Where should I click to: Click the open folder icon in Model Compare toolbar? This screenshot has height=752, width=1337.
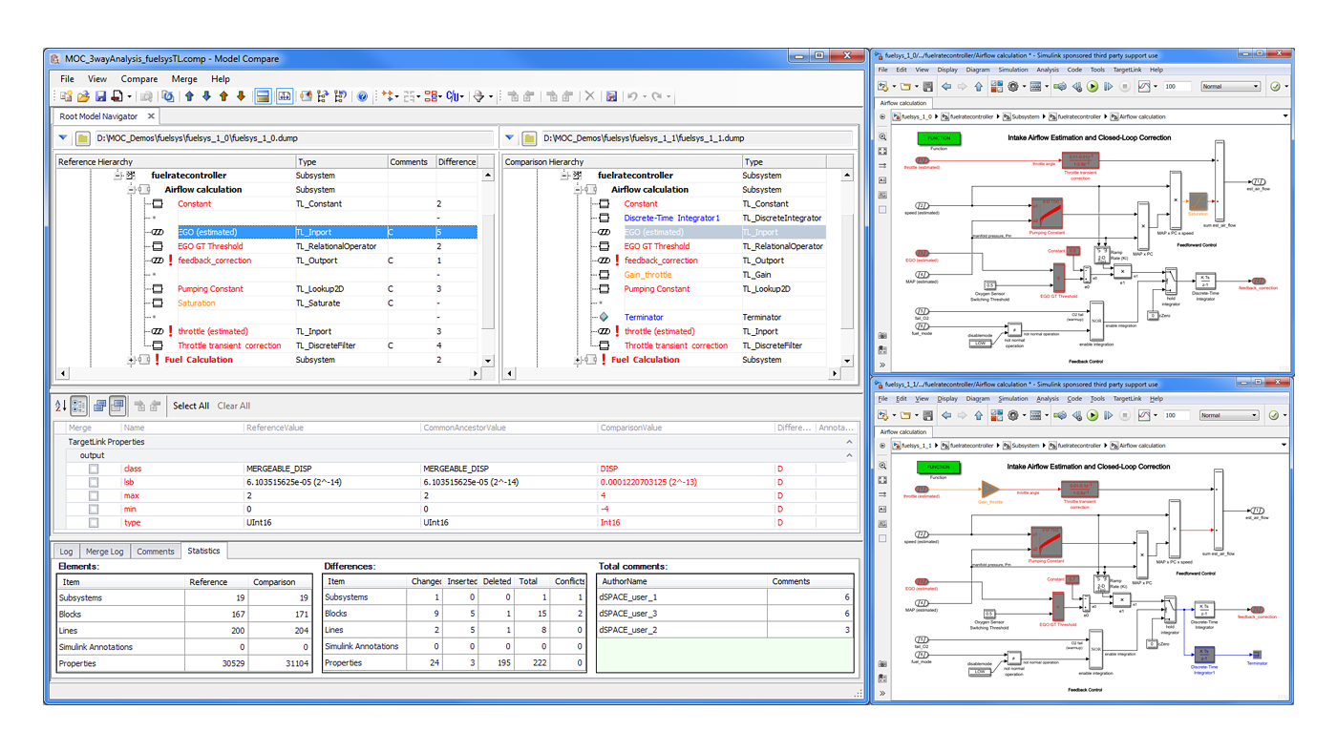tap(83, 96)
